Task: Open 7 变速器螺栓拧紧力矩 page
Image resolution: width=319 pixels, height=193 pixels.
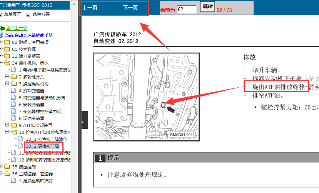Action: coord(40,111)
